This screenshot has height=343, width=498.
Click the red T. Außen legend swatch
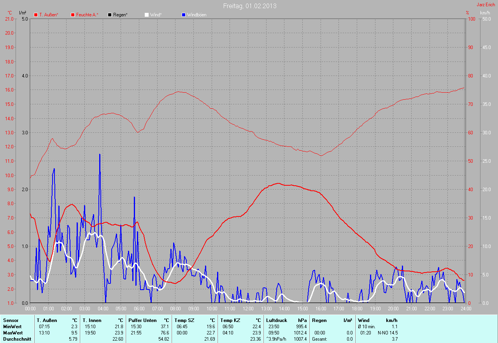pyautogui.click(x=36, y=15)
